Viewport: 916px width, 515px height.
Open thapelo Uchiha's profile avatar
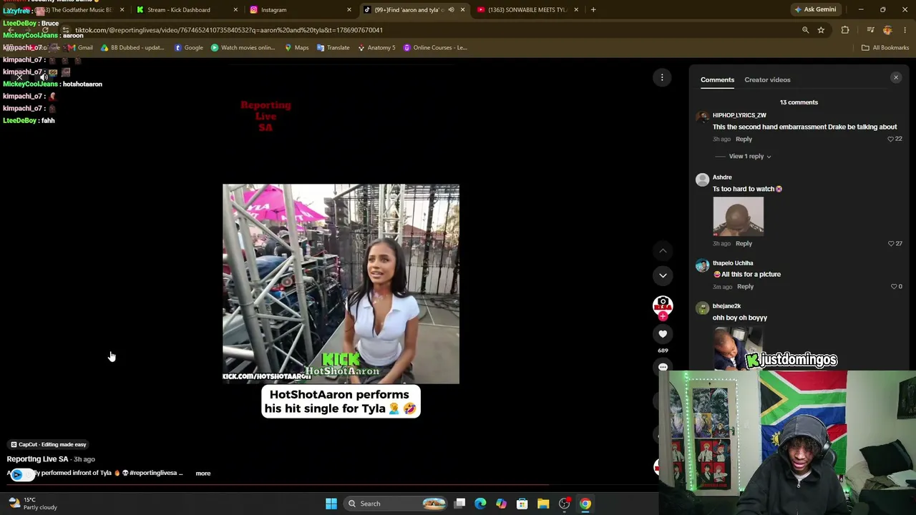click(x=702, y=265)
